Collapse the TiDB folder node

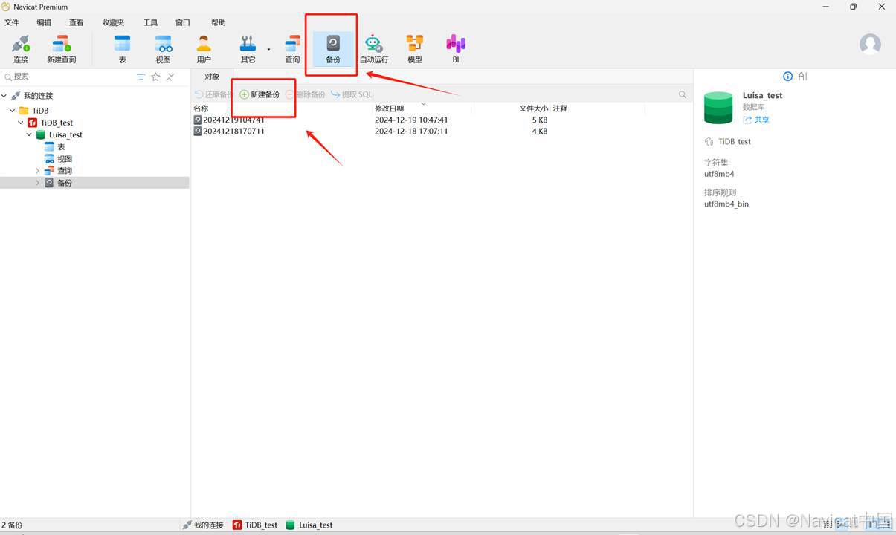click(13, 111)
